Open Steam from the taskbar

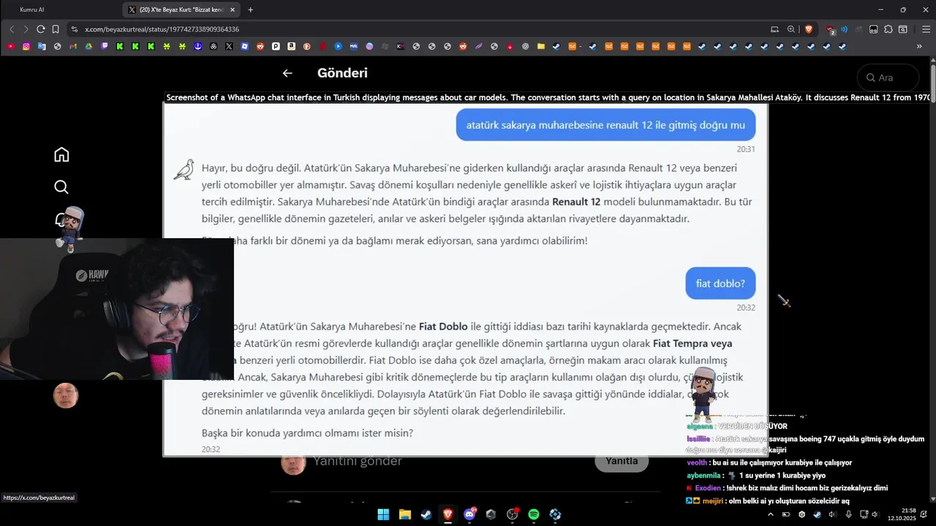point(426,514)
